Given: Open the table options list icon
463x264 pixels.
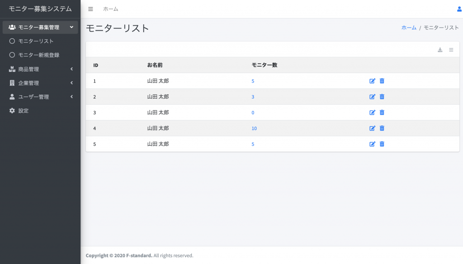Looking at the screenshot, I should coord(451,50).
